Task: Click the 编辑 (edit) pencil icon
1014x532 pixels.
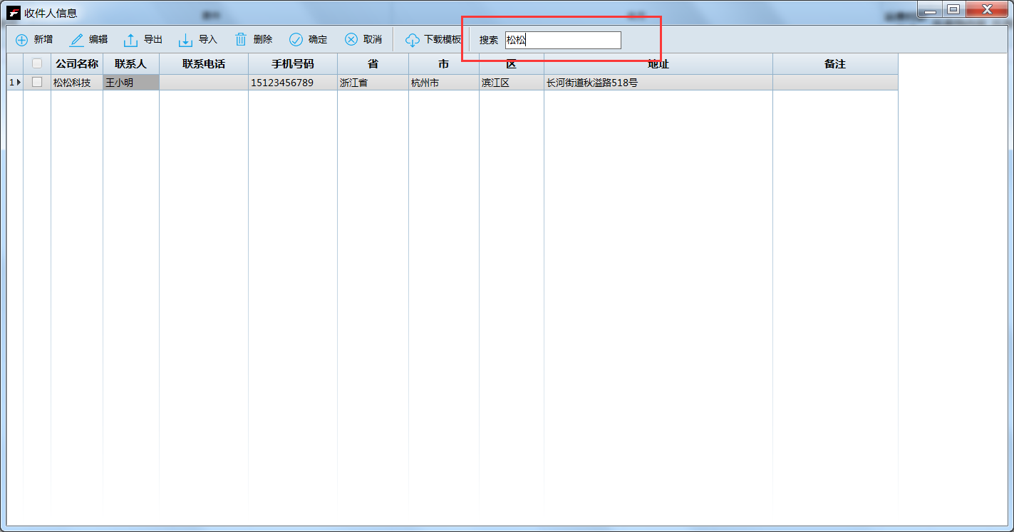Action: [76, 40]
